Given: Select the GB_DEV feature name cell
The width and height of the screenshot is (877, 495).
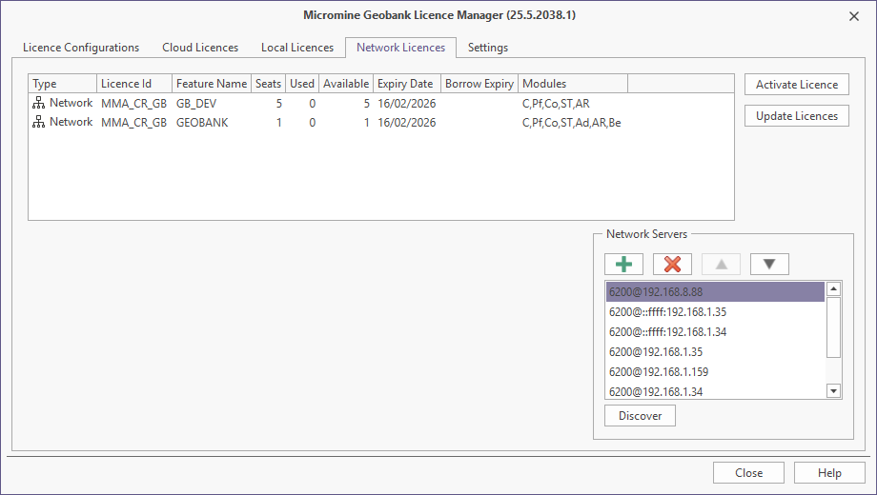Looking at the screenshot, I should point(196,104).
